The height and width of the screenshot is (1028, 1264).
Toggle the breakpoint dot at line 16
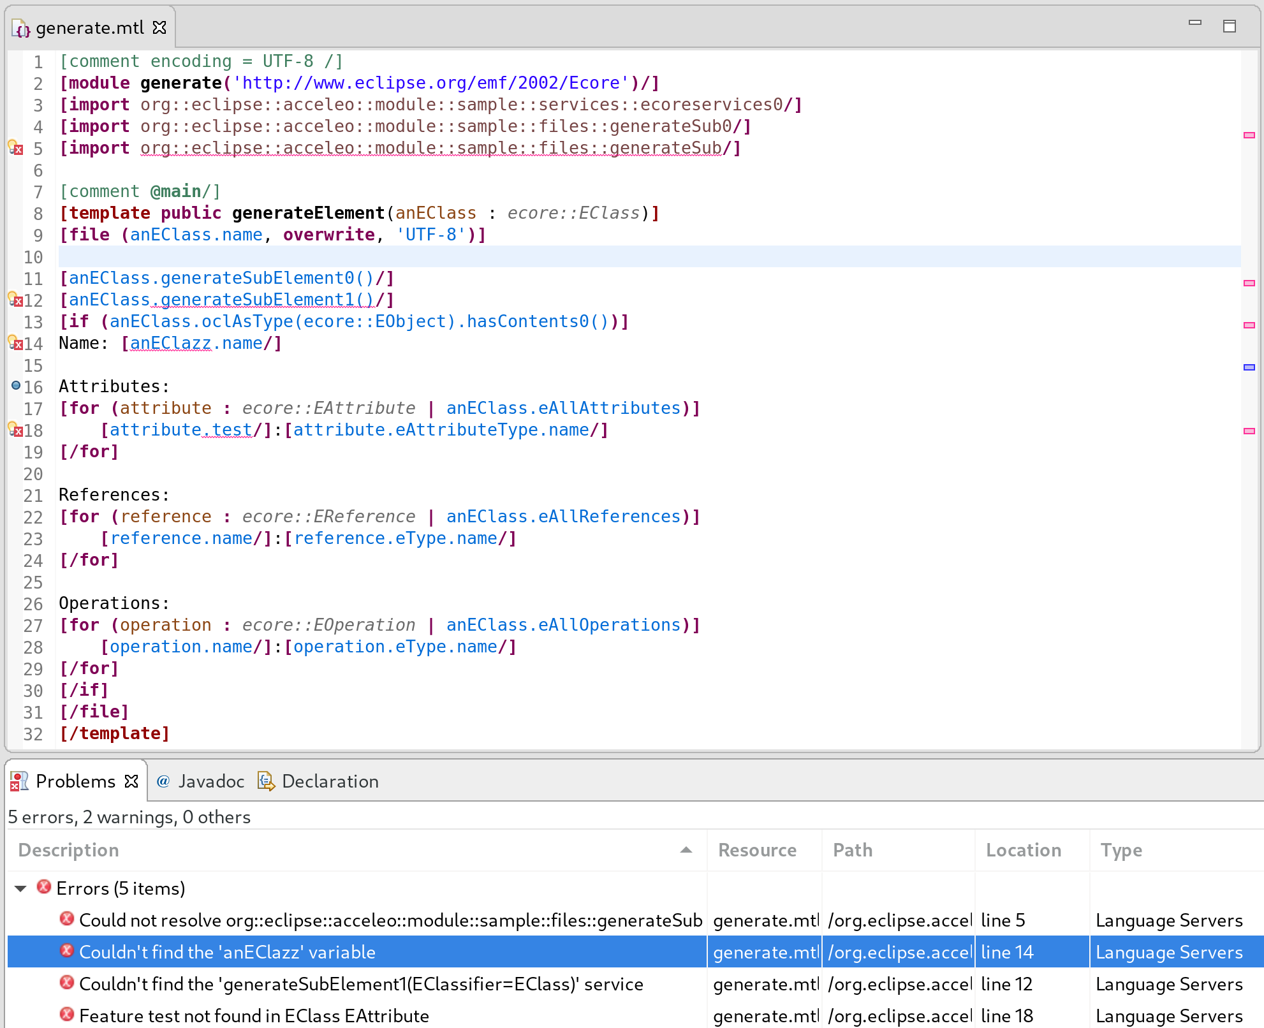pos(15,385)
